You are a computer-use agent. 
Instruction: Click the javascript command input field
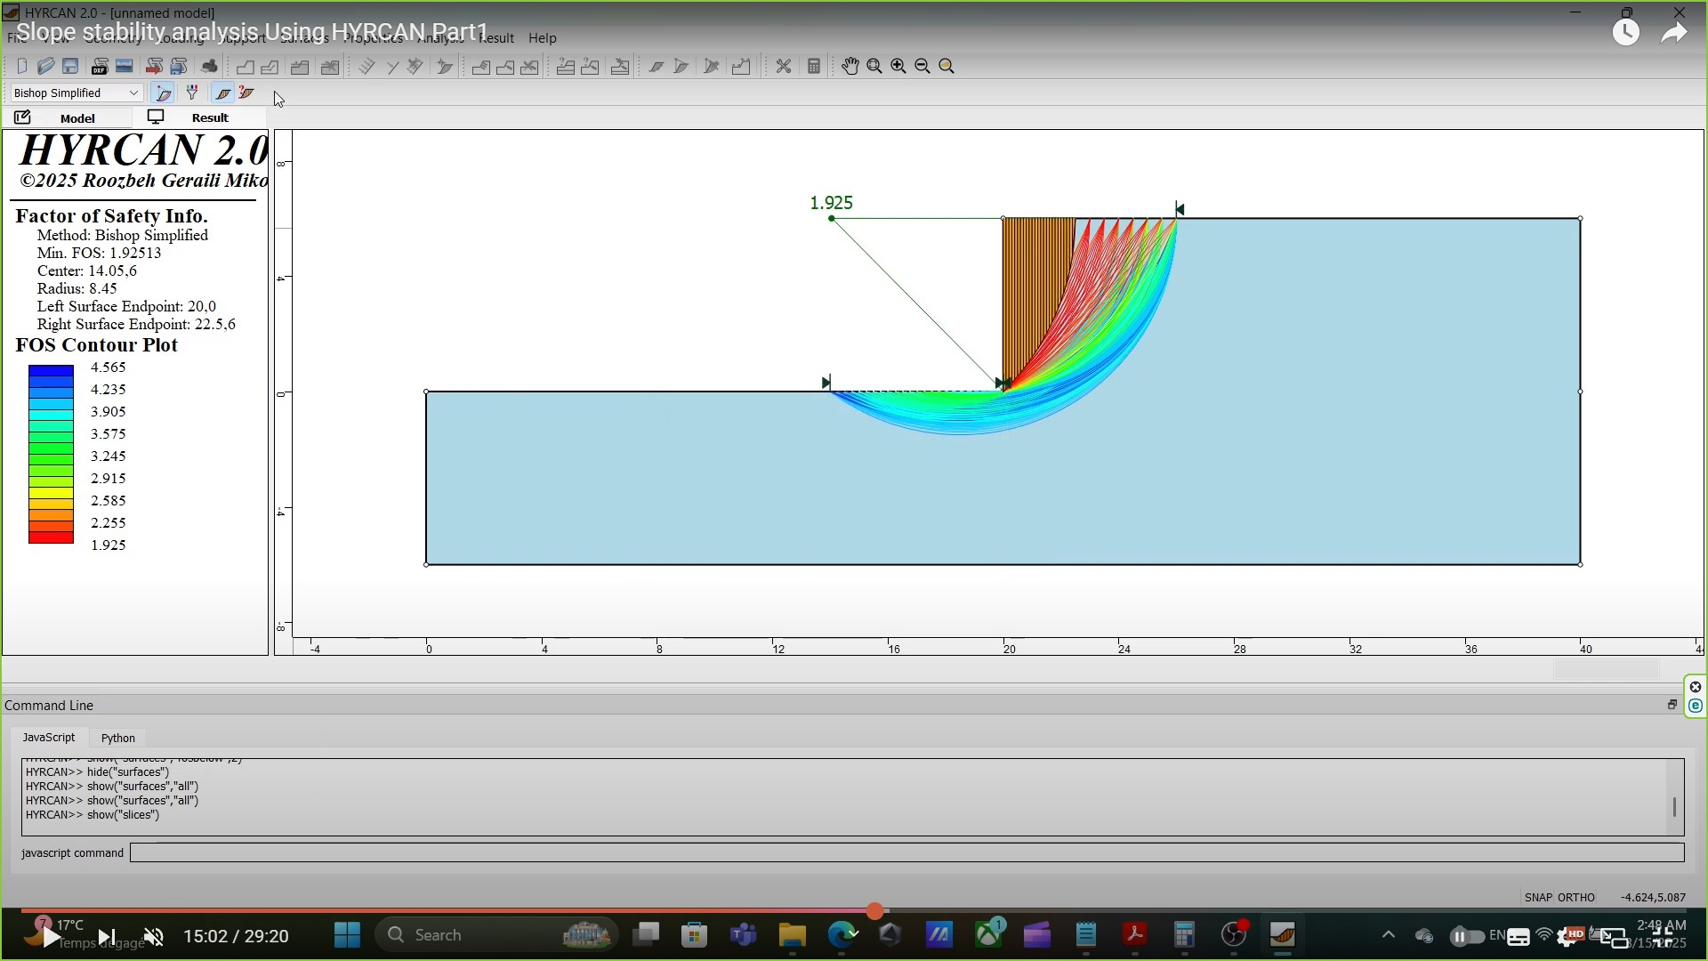(906, 852)
